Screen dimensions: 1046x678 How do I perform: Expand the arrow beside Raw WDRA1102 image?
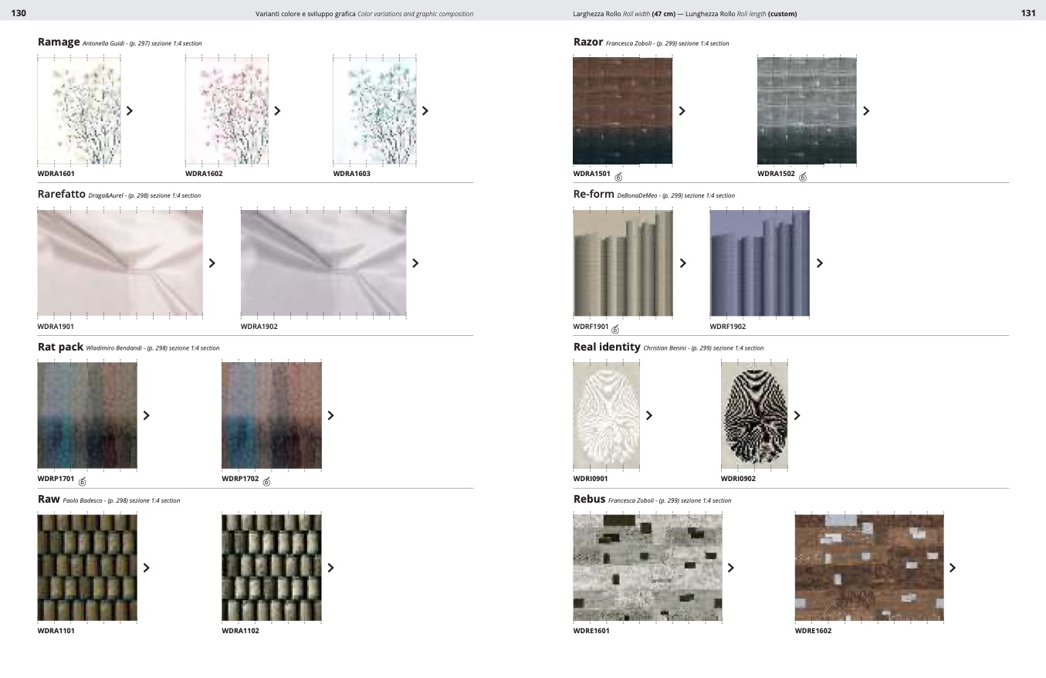click(x=331, y=568)
